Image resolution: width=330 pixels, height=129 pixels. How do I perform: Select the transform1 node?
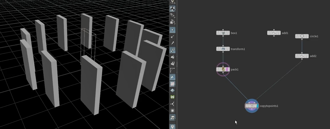click(223, 49)
